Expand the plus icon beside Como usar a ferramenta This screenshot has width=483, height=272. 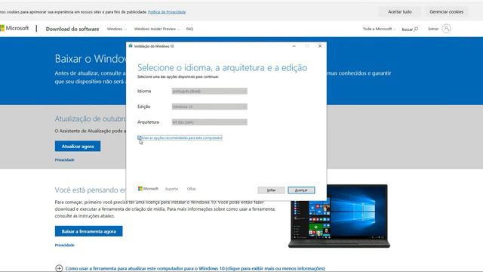(x=59, y=268)
